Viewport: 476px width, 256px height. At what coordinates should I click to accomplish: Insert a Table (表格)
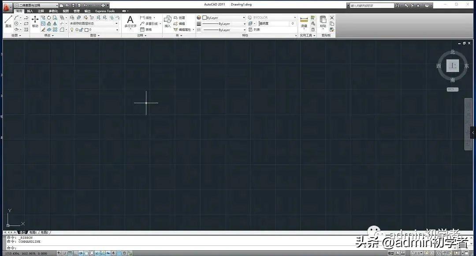(146, 30)
